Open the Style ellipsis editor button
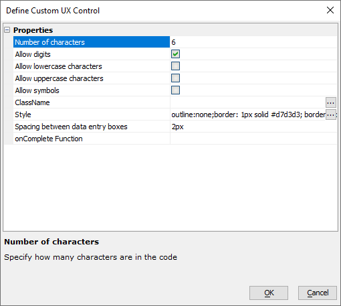The image size is (341, 306). pyautogui.click(x=331, y=114)
